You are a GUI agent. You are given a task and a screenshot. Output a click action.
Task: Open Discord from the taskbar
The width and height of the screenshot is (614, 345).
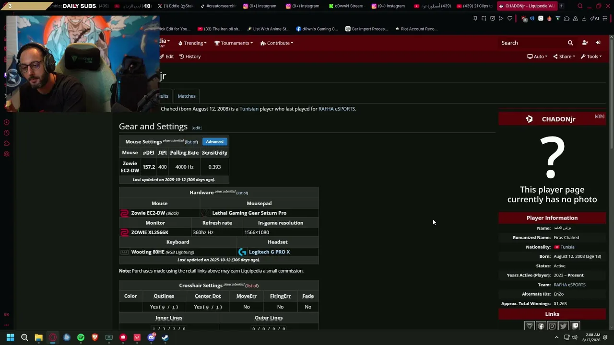151,337
